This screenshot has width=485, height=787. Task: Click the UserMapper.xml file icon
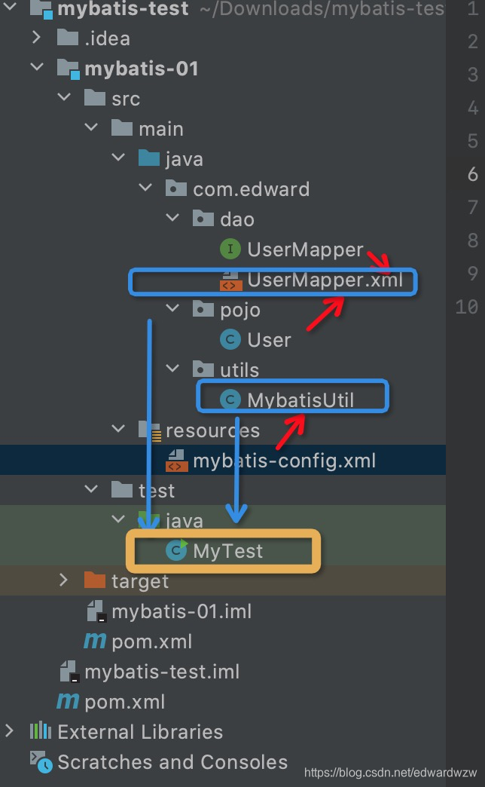(x=230, y=280)
